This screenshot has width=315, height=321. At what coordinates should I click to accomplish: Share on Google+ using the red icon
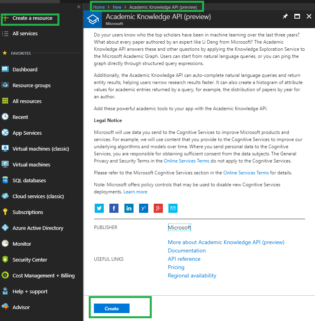(158, 208)
